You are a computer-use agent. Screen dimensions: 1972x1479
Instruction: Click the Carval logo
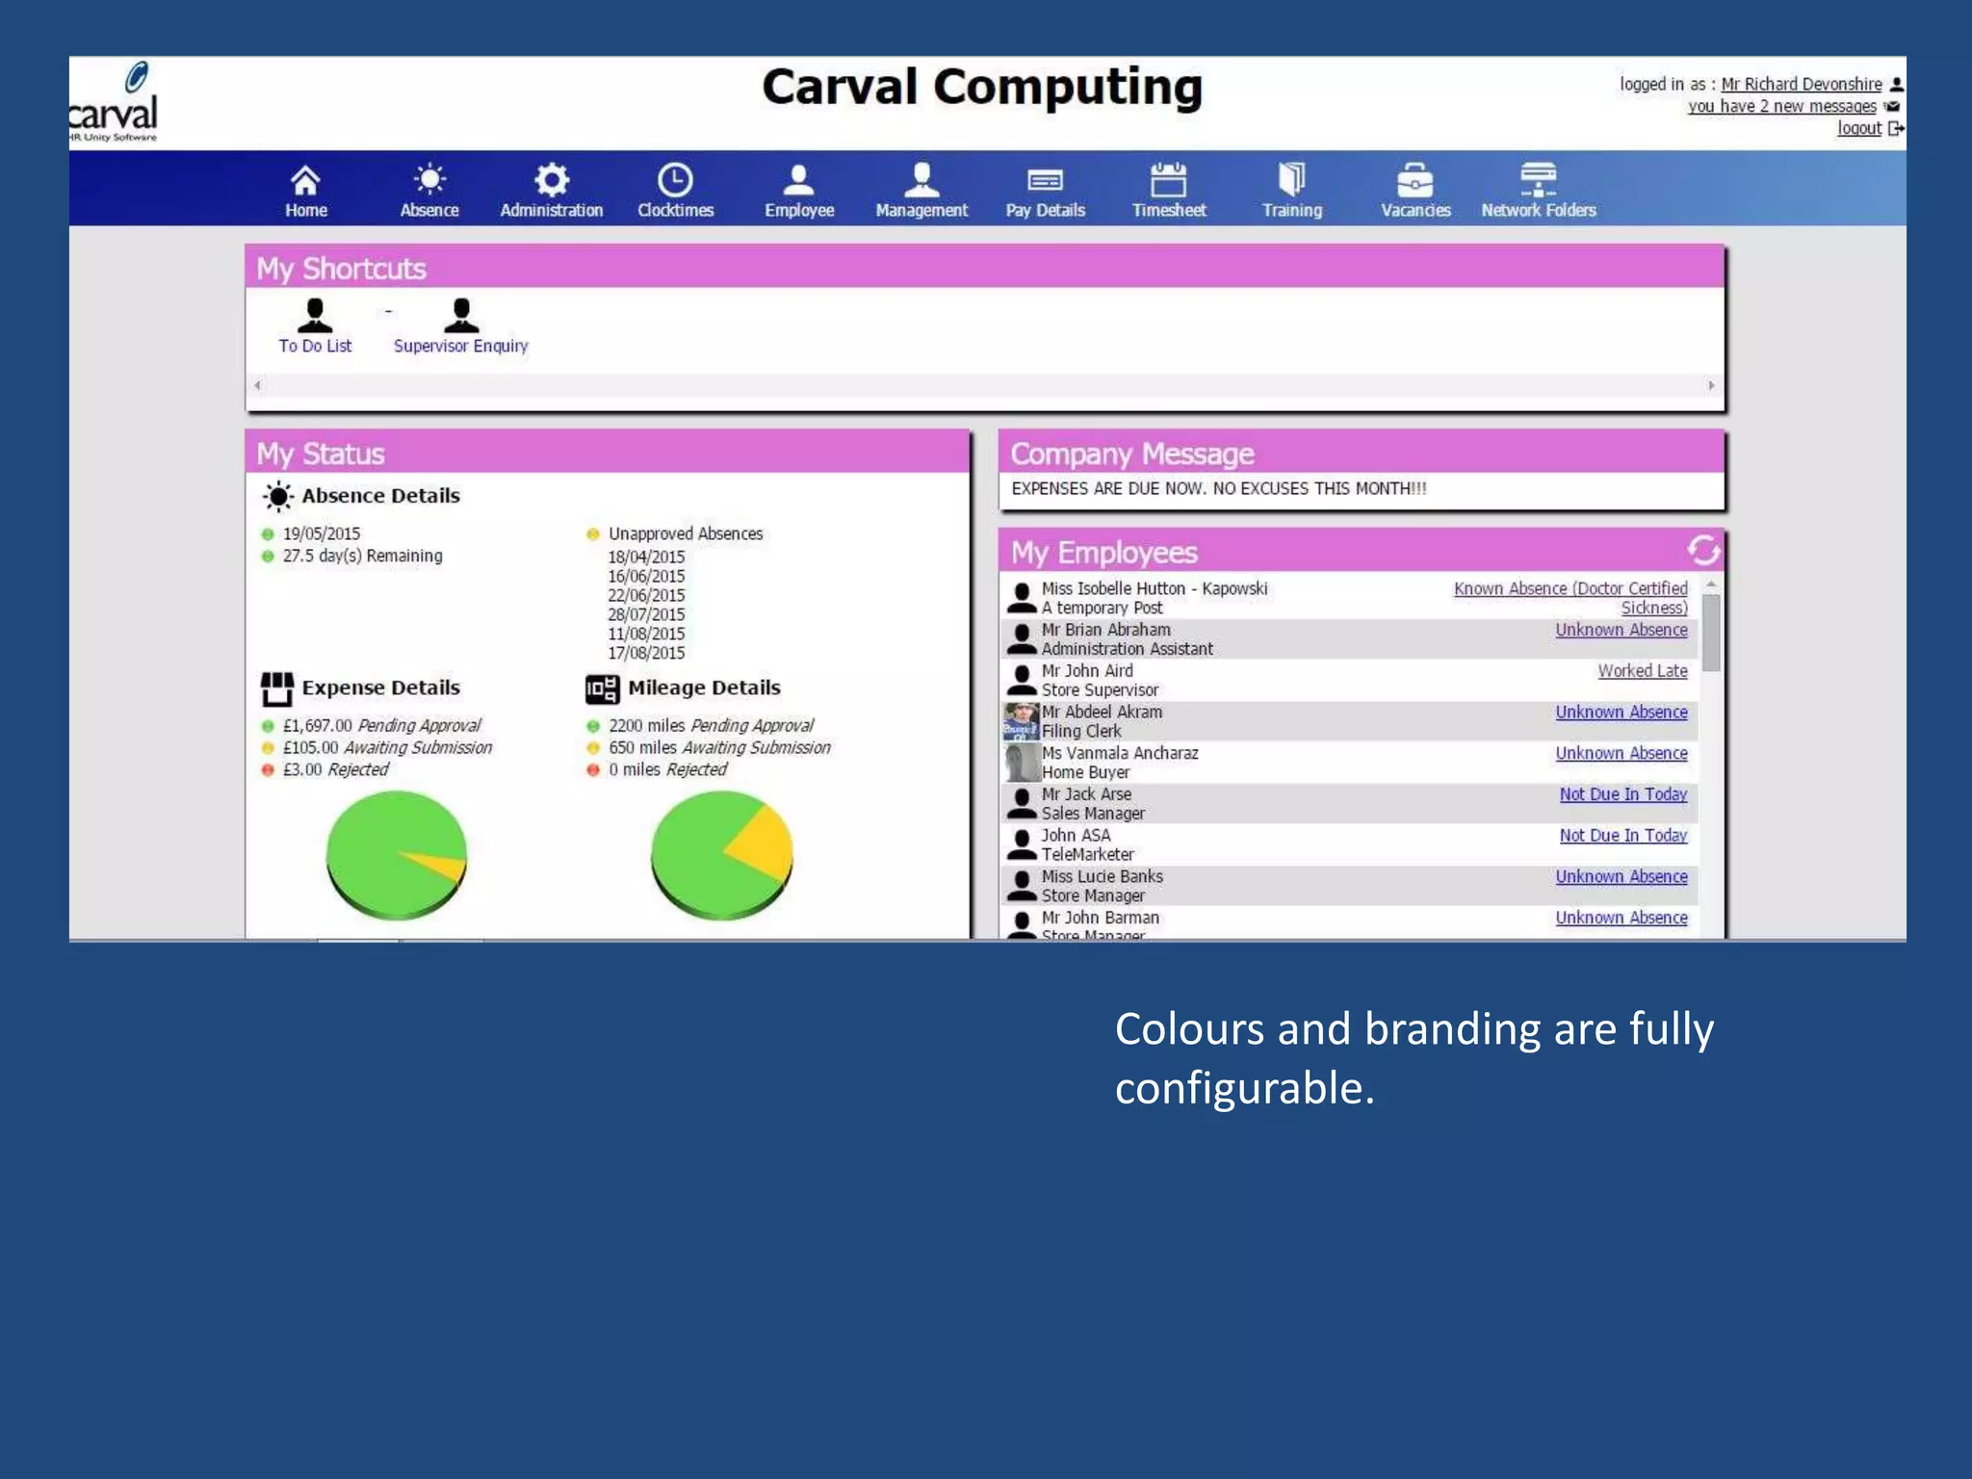pos(114,102)
